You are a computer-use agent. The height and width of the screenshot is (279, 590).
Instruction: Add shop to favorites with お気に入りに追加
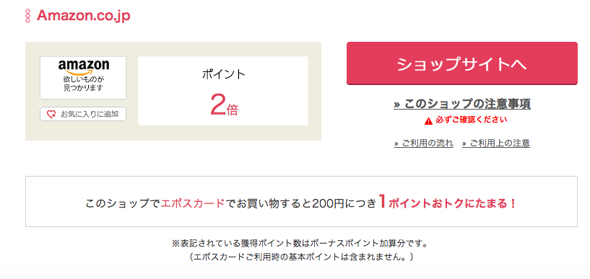click(x=83, y=114)
